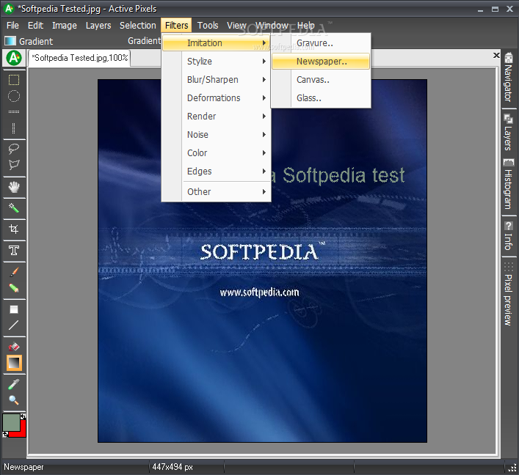519x475 pixels.
Task: Expand the Noise filter submenu
Action: [x=216, y=135]
